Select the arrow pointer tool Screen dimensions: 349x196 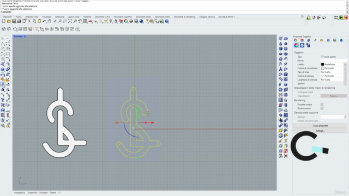3,39
